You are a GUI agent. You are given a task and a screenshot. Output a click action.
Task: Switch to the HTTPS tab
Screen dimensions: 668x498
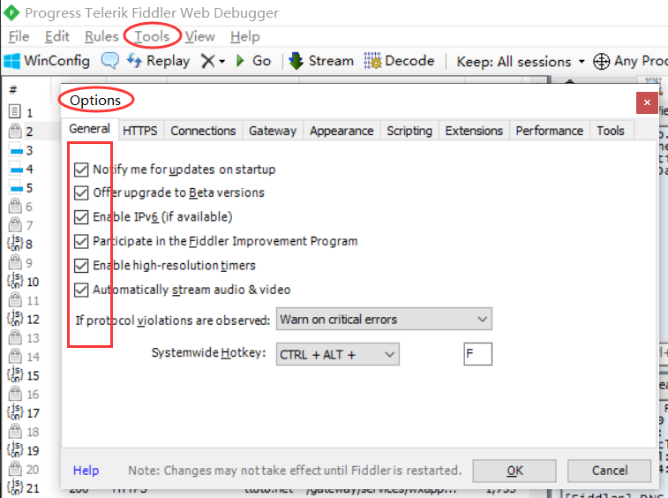[140, 131]
